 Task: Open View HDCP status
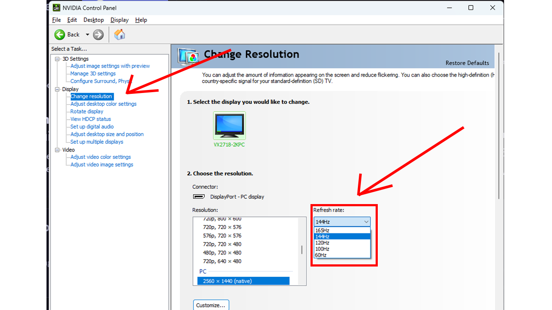coord(91,119)
